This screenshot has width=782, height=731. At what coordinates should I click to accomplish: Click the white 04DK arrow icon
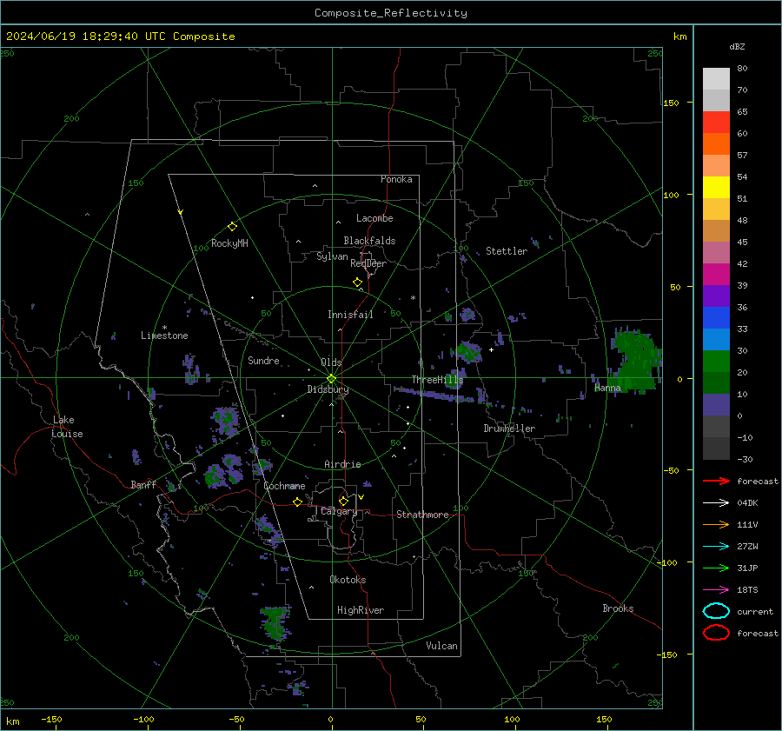[x=716, y=503]
